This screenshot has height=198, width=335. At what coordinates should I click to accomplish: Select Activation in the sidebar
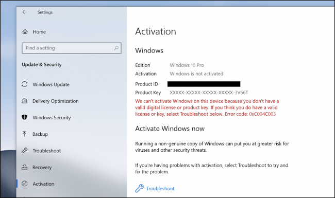[43, 184]
